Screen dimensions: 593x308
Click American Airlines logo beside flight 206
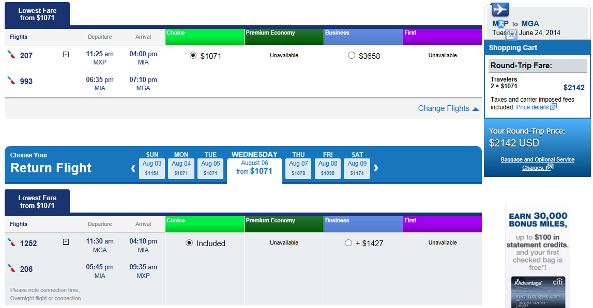(x=12, y=268)
